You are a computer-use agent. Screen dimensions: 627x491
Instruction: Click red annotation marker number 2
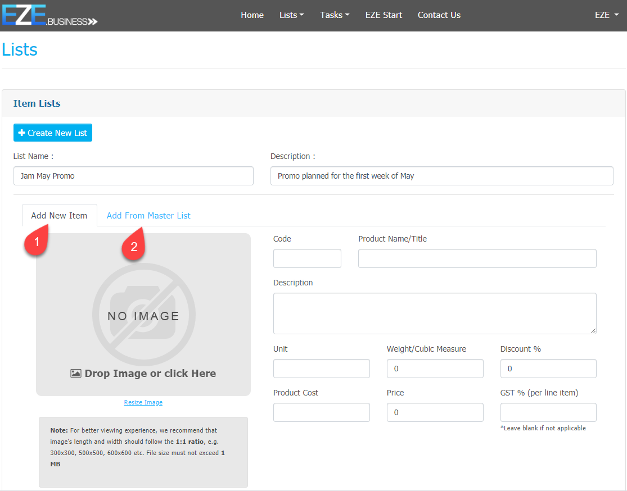pos(134,245)
